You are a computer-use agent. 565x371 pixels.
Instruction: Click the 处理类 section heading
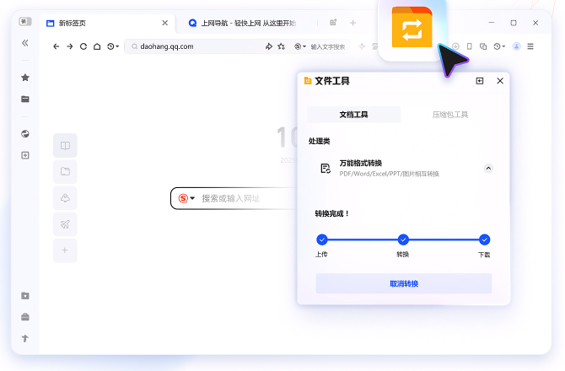[x=320, y=141]
